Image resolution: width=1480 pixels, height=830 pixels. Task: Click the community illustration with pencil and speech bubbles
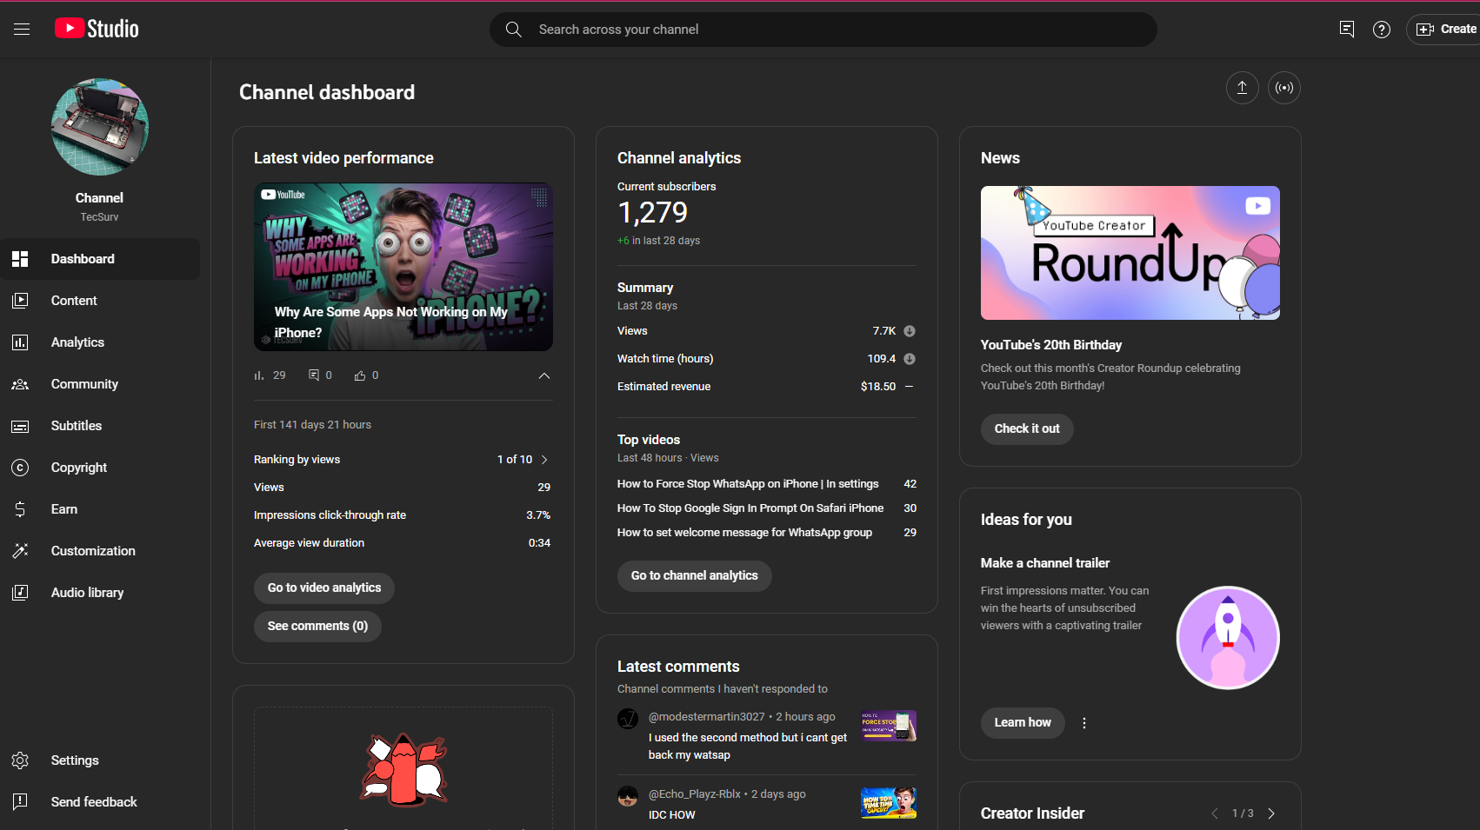click(403, 770)
